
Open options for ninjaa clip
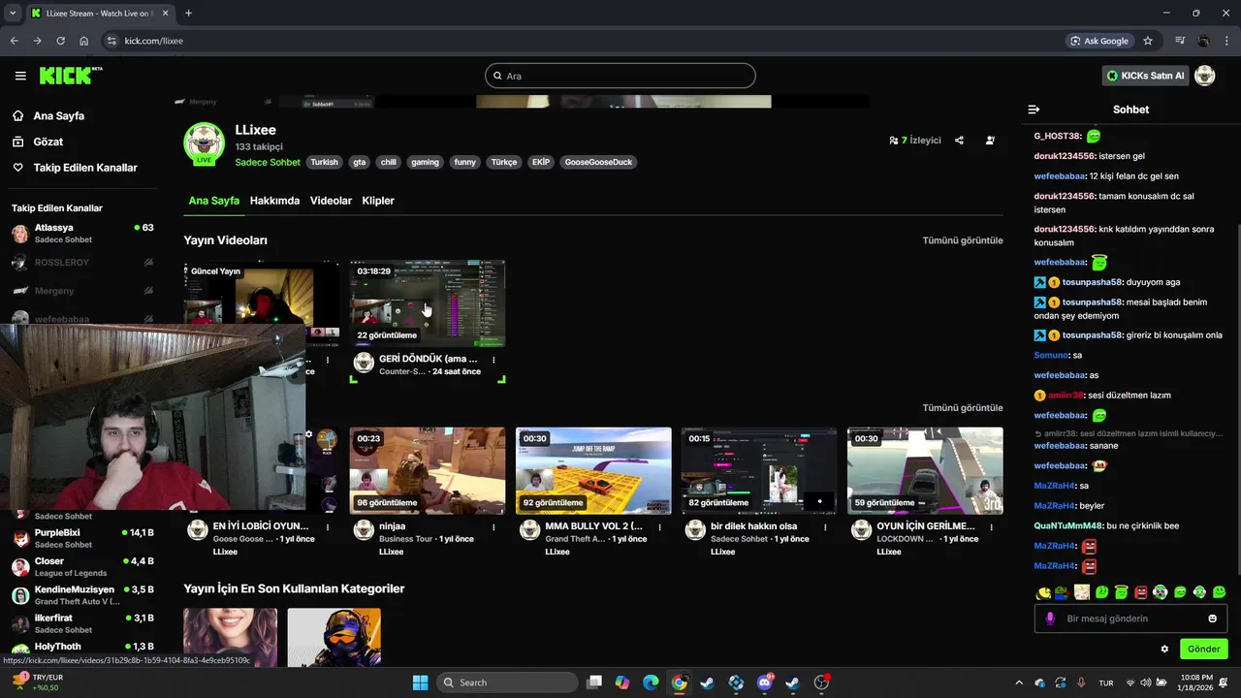click(x=493, y=527)
